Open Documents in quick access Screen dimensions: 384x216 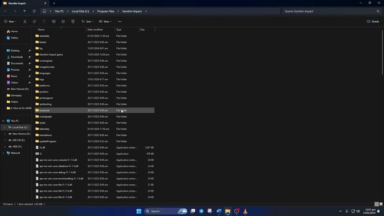coord(15,63)
